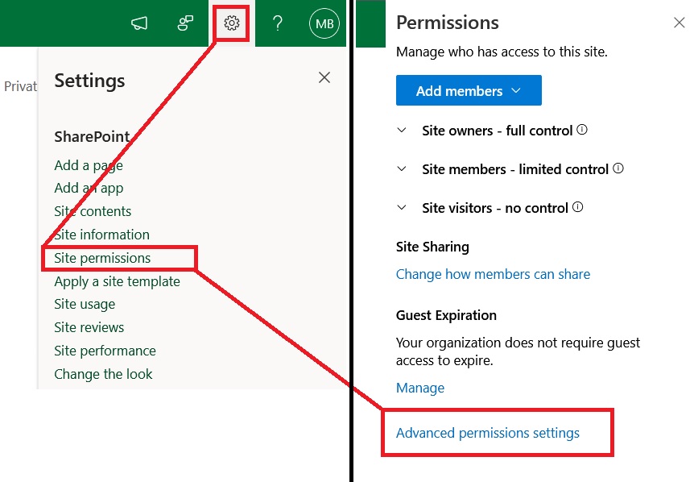
Task: Click the megaphone announcements icon
Action: (x=139, y=24)
